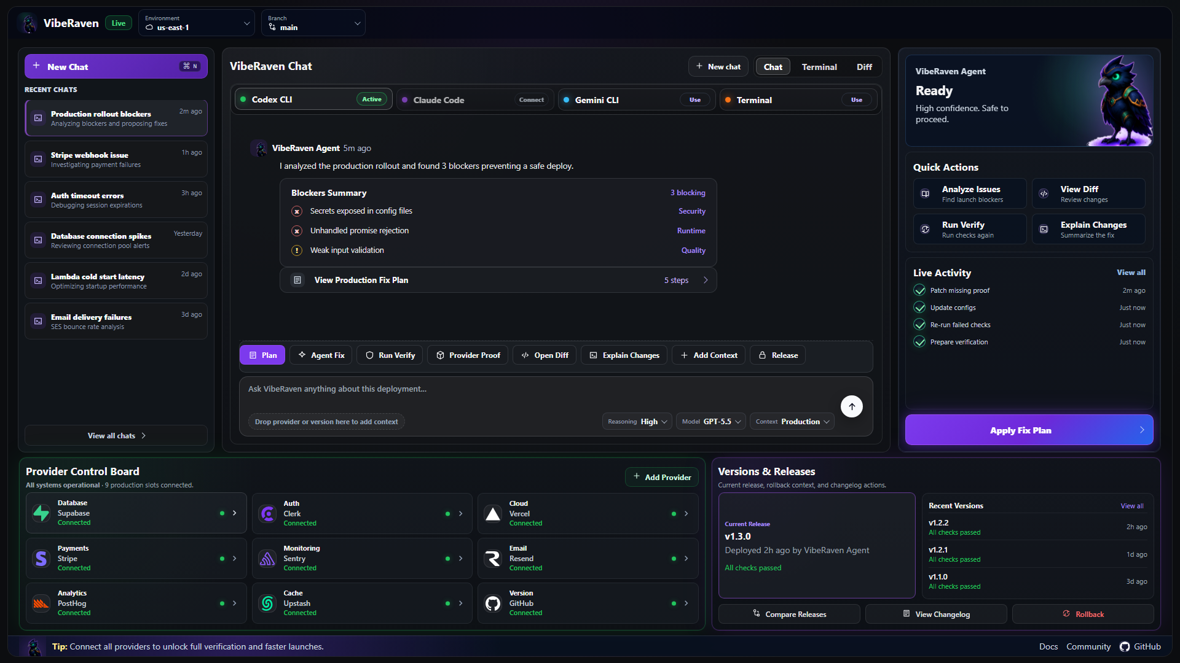Click the Weak input validation warning icon
Screen dimensions: 1180x663
click(297, 250)
